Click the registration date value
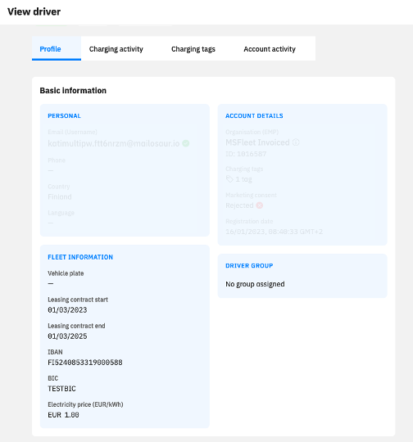413x442 pixels. pyautogui.click(x=275, y=232)
